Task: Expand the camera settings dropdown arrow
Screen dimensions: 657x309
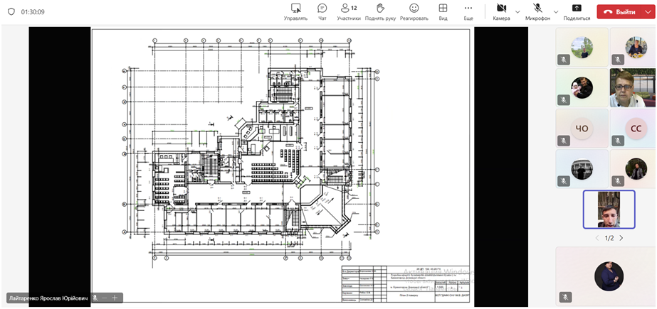Action: pyautogui.click(x=517, y=12)
